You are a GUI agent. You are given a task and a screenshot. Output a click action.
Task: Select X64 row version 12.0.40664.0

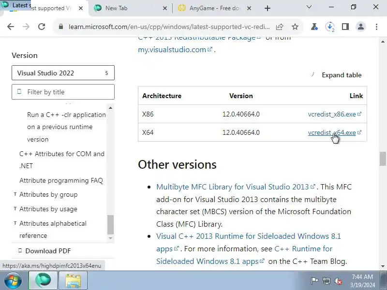(241, 132)
